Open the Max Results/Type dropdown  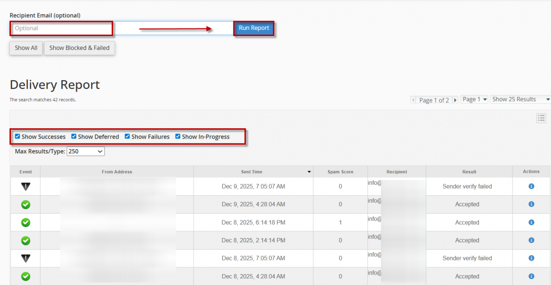tap(86, 152)
